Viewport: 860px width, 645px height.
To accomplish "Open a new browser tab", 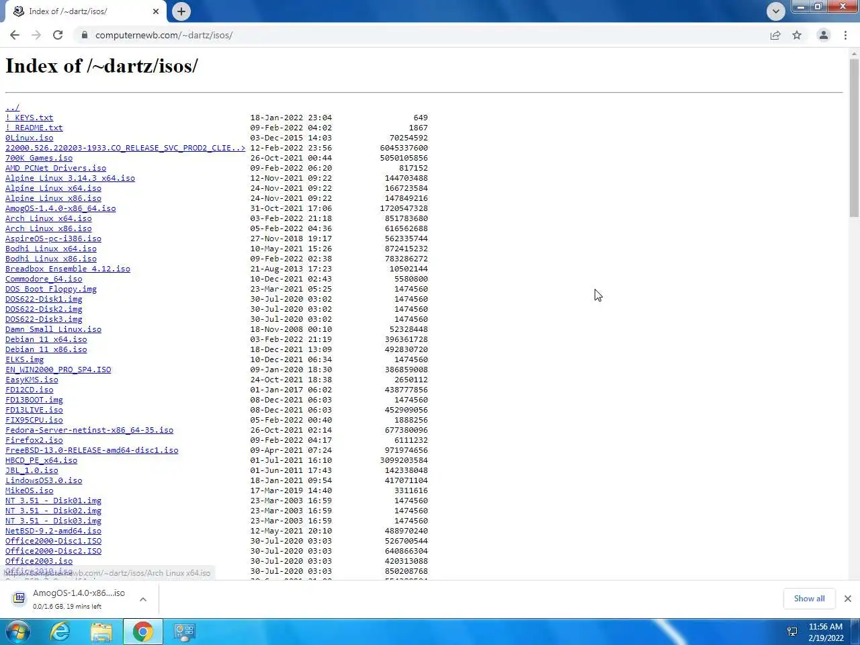I will 181,11.
